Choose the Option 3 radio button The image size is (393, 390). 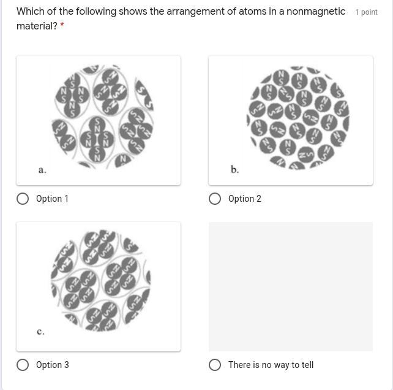[x=23, y=365]
